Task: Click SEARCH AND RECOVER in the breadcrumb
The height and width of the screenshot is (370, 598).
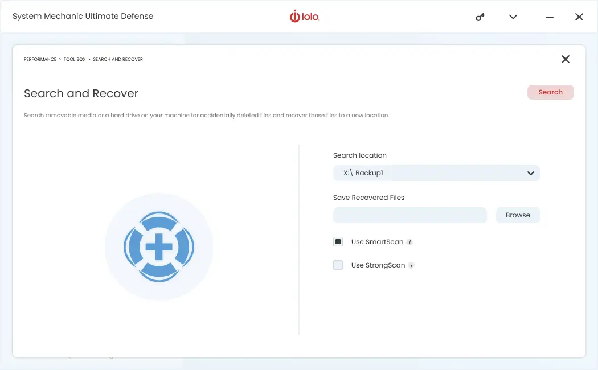Action: 117,59
